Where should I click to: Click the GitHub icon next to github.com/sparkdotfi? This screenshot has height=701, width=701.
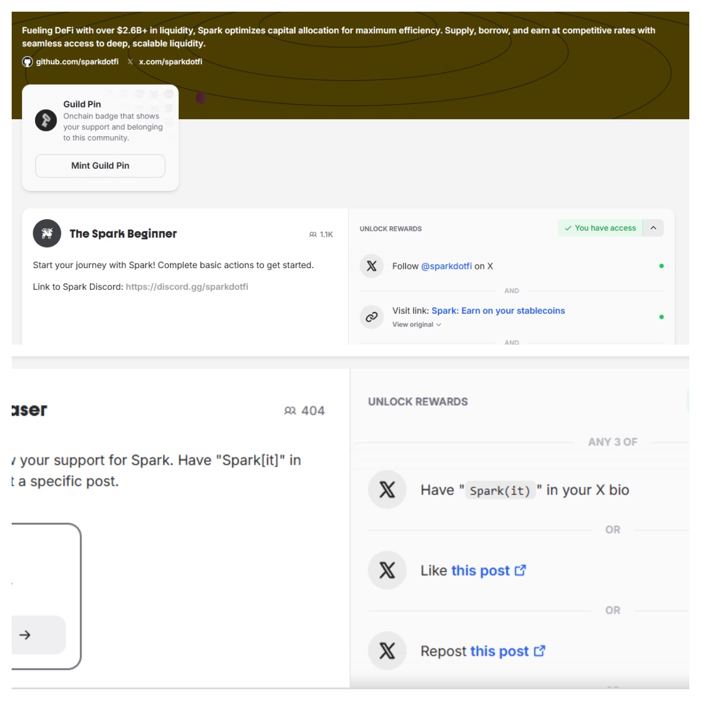pos(27,62)
